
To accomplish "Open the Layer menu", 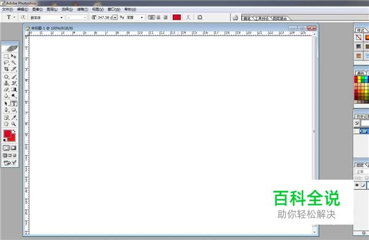I will 52,9.
